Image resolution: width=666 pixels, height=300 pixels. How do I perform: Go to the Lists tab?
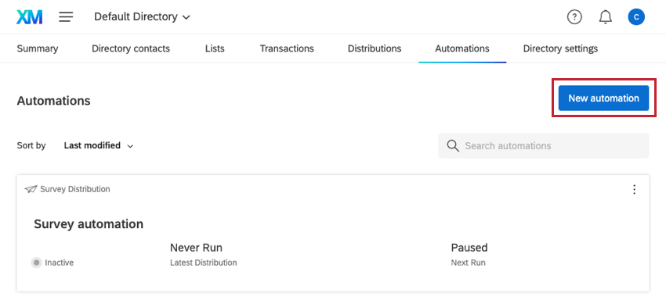click(x=215, y=48)
